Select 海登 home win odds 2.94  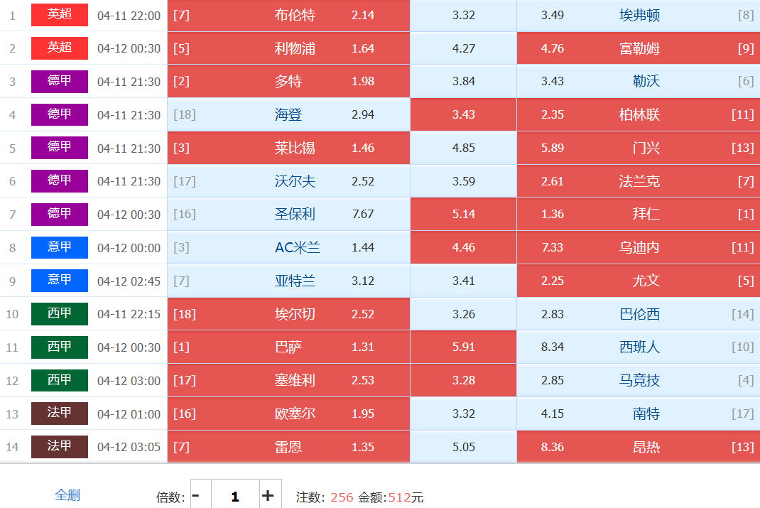[x=288, y=114]
